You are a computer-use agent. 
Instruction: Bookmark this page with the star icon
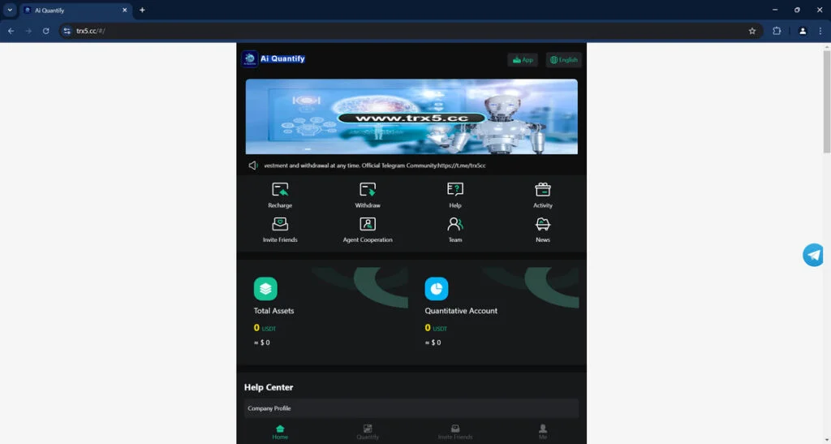click(x=752, y=32)
